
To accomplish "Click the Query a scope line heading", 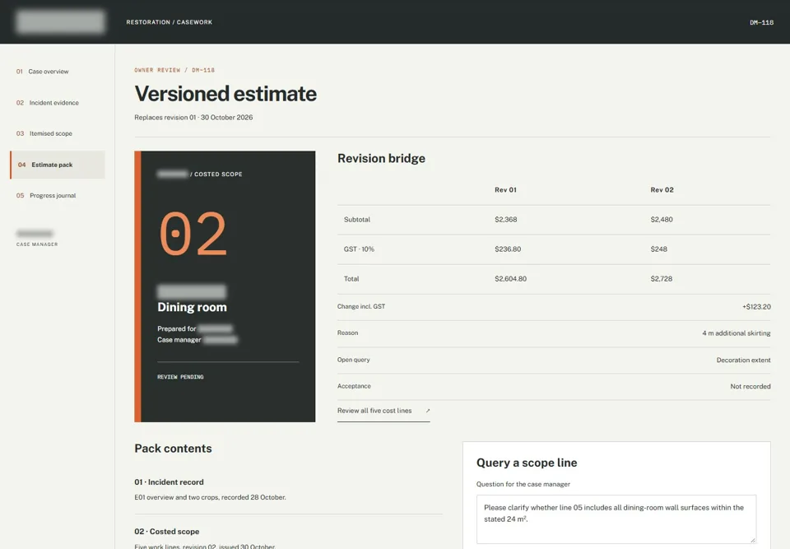I will point(527,463).
